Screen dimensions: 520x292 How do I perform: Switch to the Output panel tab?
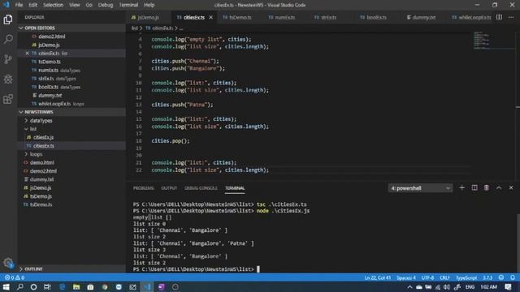pos(169,188)
